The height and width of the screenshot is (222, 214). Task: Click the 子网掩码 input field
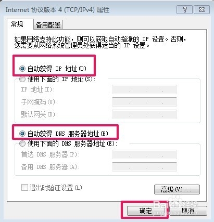[x=144, y=102]
